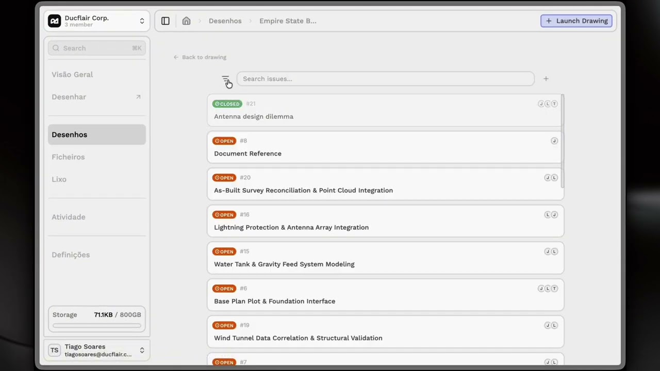Click the external arrow icon beside Desenhar
The height and width of the screenshot is (371, 660).
(x=138, y=97)
